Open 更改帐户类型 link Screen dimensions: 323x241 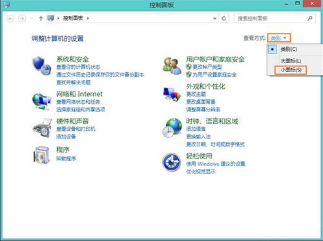[x=207, y=67]
